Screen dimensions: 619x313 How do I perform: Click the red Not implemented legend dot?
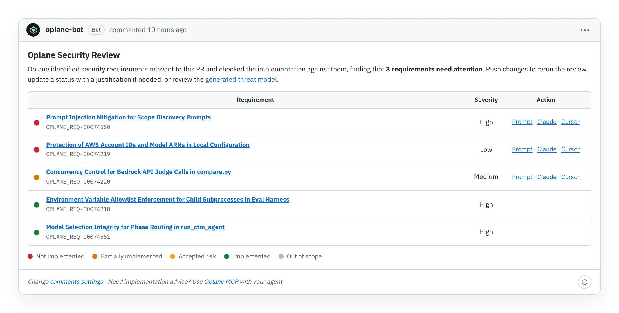click(30, 256)
